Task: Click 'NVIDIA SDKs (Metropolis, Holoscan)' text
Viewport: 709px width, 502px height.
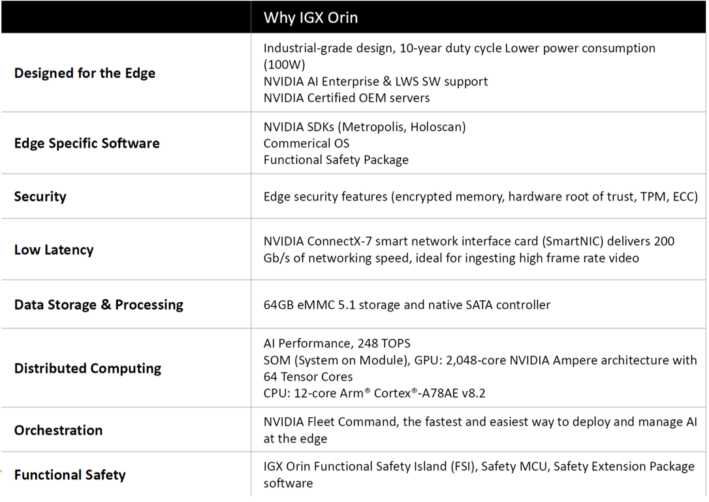Action: point(364,127)
